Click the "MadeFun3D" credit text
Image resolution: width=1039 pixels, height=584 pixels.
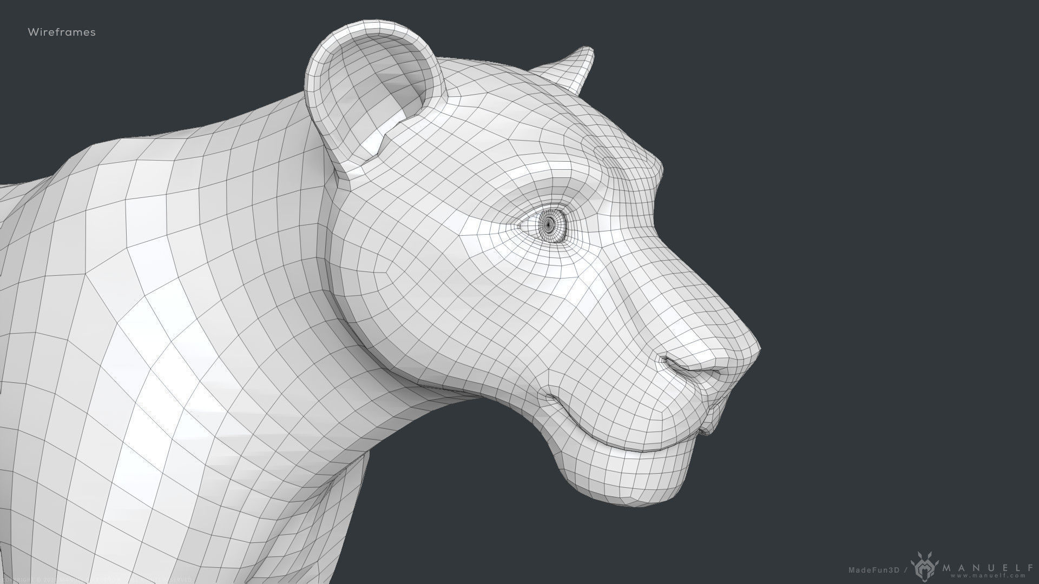(874, 570)
